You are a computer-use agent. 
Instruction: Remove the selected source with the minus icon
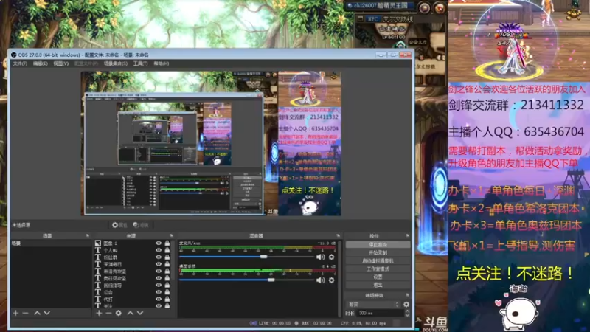point(108,313)
